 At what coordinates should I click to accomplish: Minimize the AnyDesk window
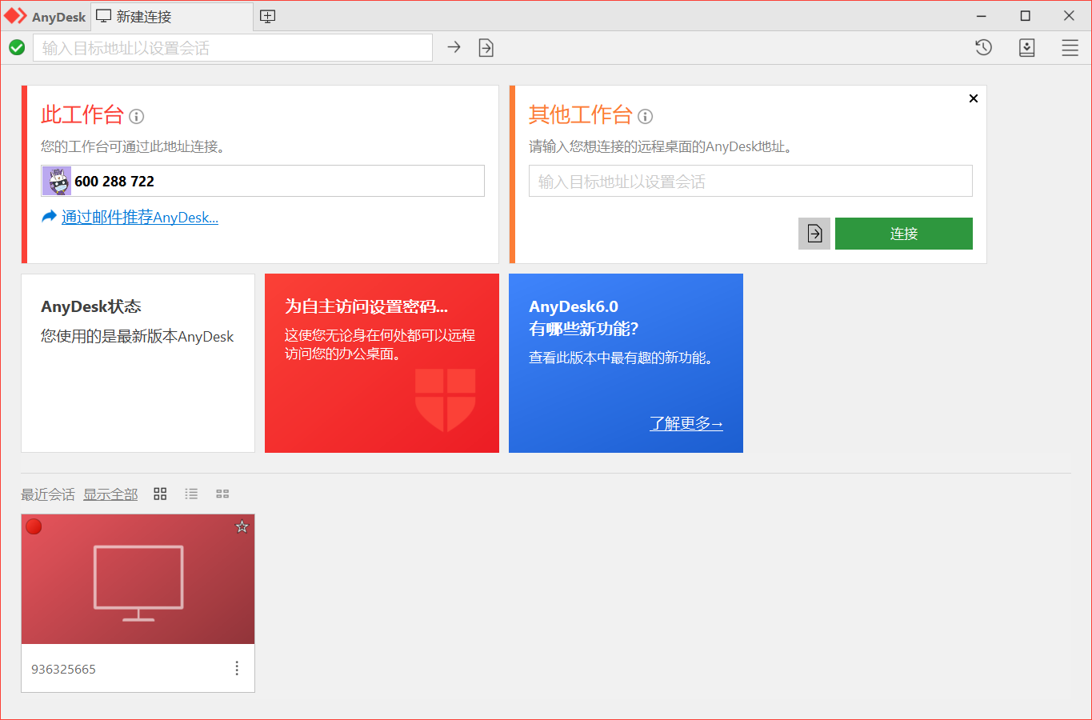pyautogui.click(x=982, y=16)
